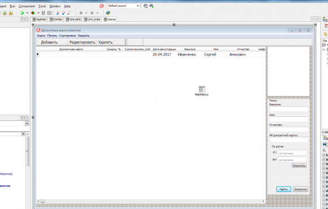
Task: Expand the dropdown beside the Run arrow
Action: (x=27, y=13)
